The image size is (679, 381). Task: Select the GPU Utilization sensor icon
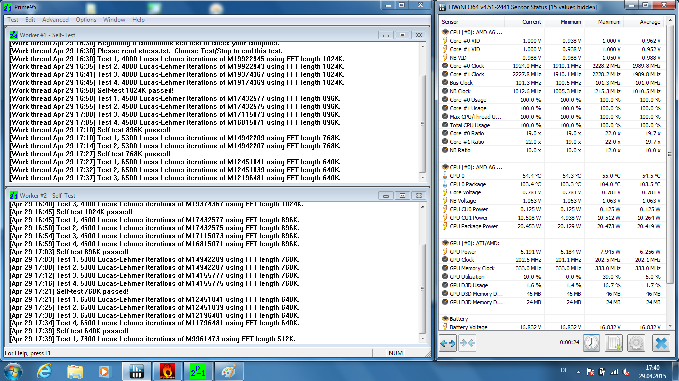pos(445,277)
